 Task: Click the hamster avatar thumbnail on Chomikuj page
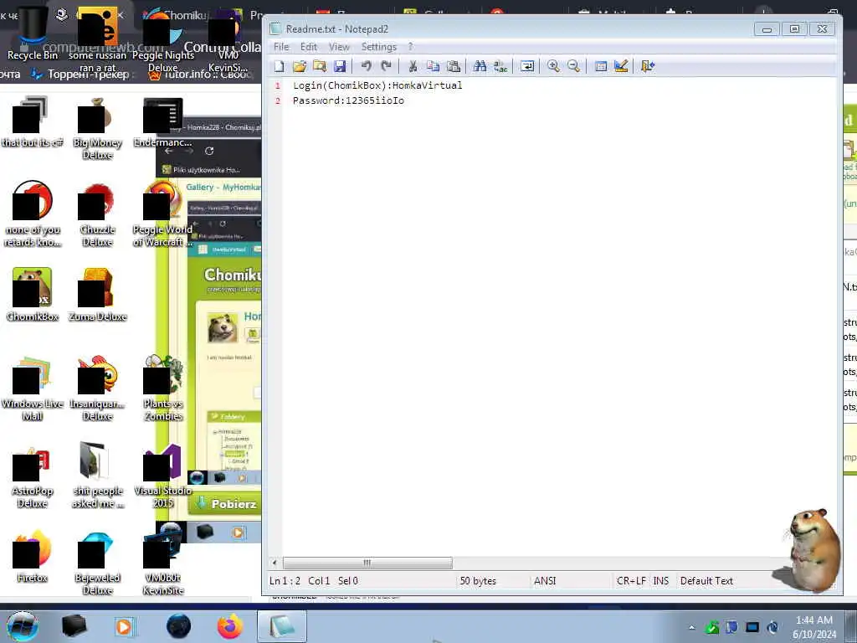click(x=223, y=327)
